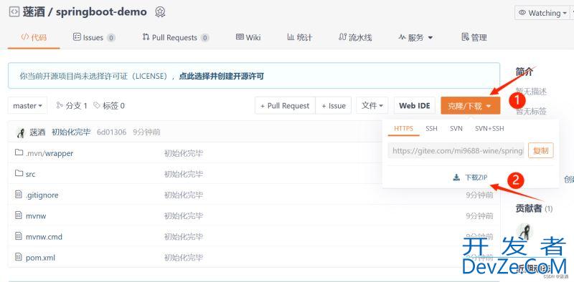The width and height of the screenshot is (574, 282).
Task: Click 初始化完毕 commit message in src row
Action: [x=184, y=174]
